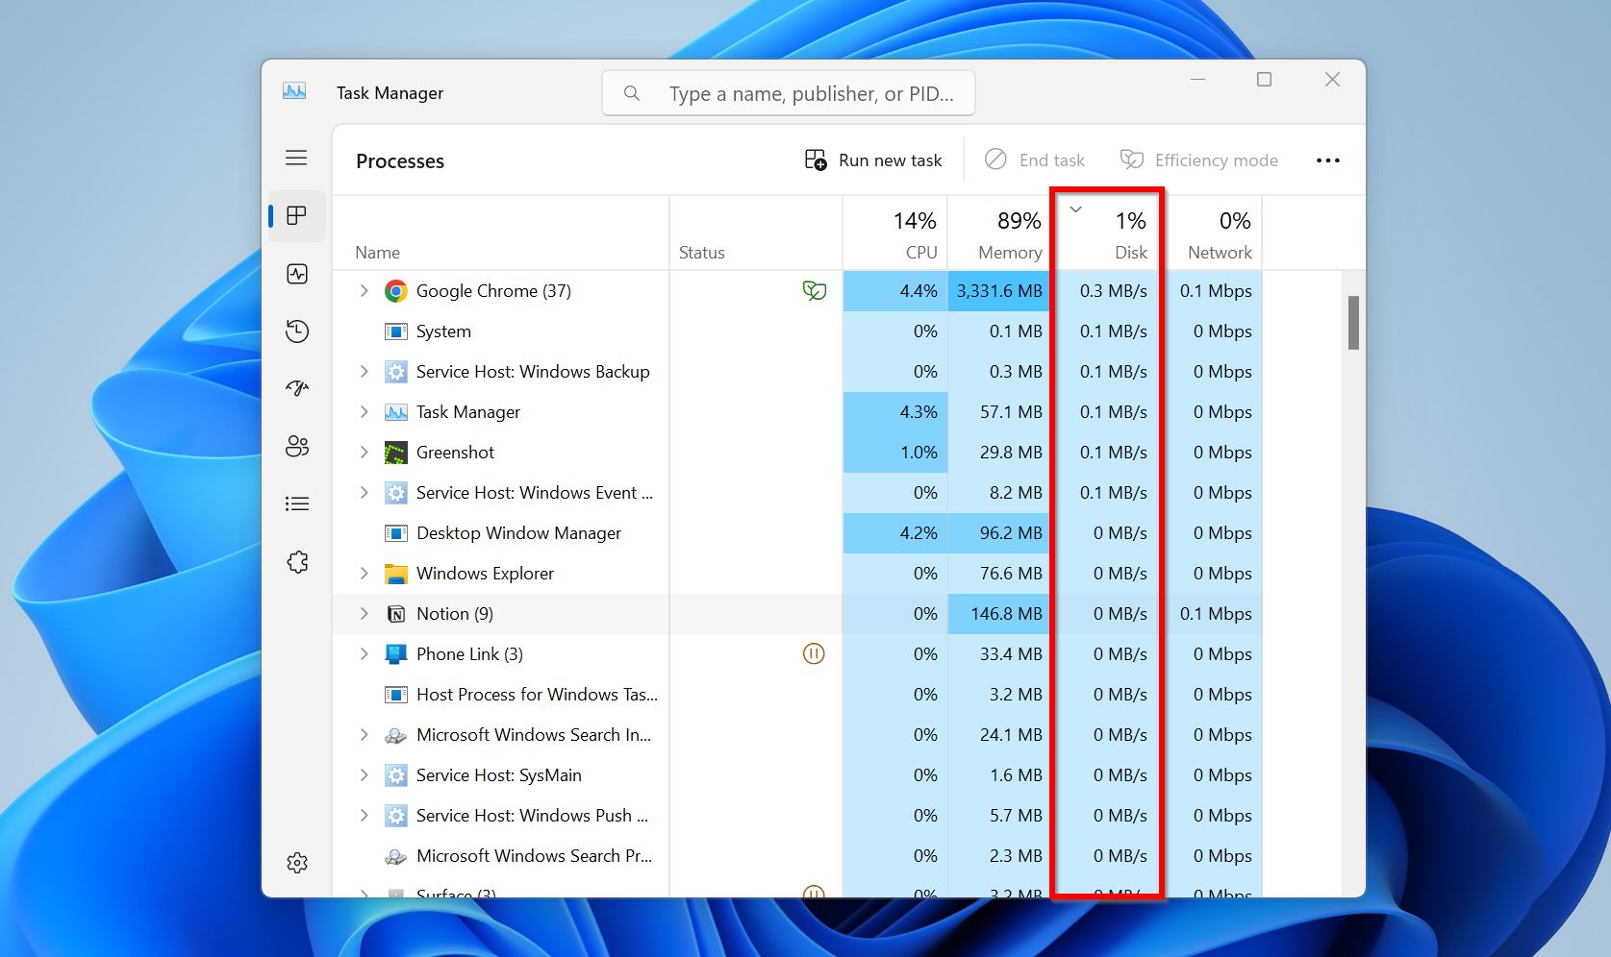This screenshot has width=1611, height=957.
Task: Sort processes by the Network column
Action: tap(1214, 233)
